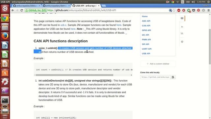211x119 pixels.
Task: Open LibreOffice Impress from the dock
Action: 5,64
